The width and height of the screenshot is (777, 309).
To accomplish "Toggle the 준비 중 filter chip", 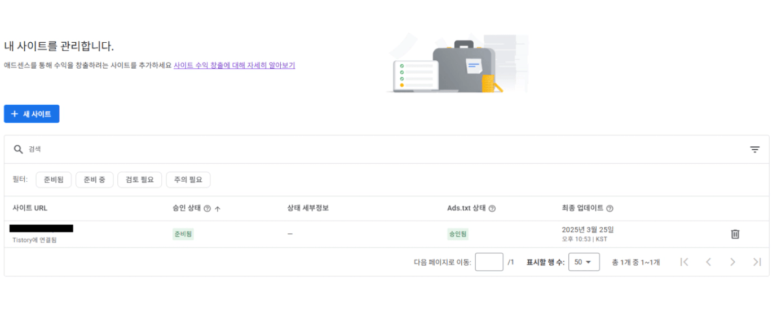I will click(x=94, y=180).
